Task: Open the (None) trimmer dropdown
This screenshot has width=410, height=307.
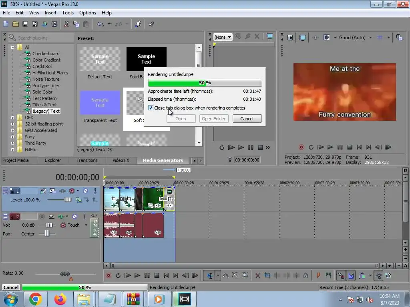Action: [x=223, y=37]
